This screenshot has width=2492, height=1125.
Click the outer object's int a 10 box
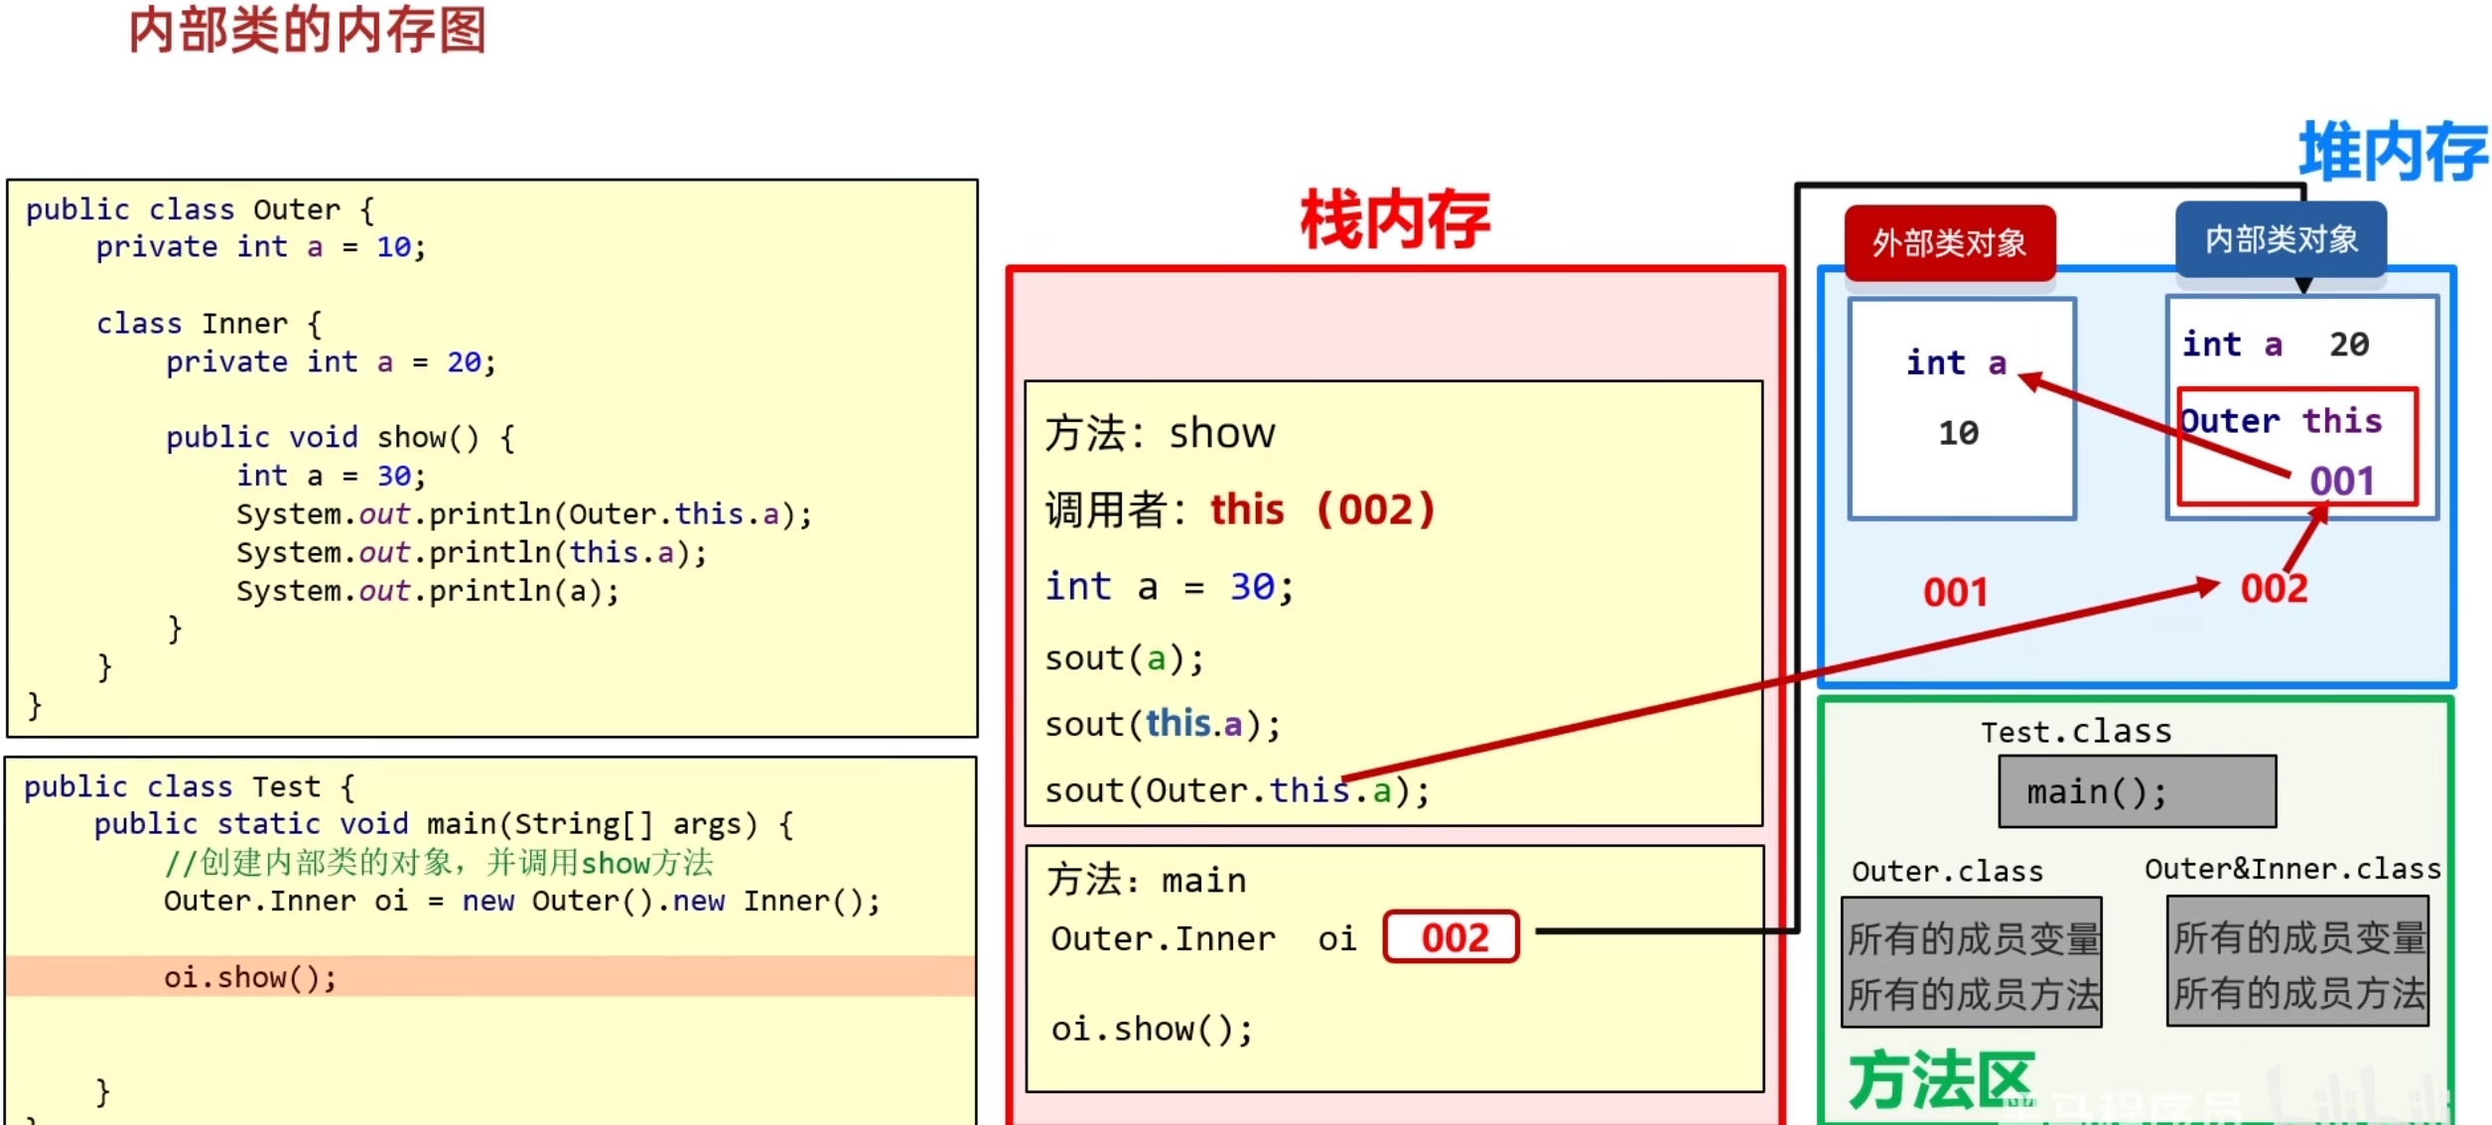pyautogui.click(x=1961, y=407)
